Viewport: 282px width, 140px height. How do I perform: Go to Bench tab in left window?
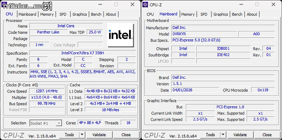[x=96, y=14]
